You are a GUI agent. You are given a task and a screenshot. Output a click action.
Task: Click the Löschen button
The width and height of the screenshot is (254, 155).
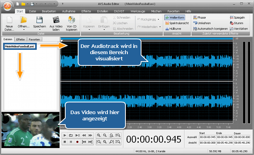click(120, 23)
